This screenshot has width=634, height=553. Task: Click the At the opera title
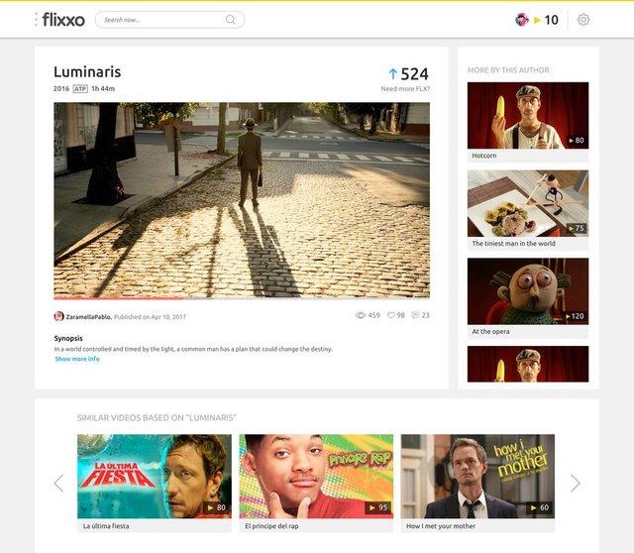click(x=490, y=331)
